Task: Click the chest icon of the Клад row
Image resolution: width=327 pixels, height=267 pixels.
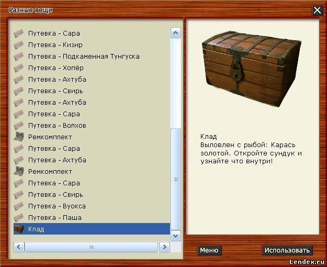Action: click(19, 229)
